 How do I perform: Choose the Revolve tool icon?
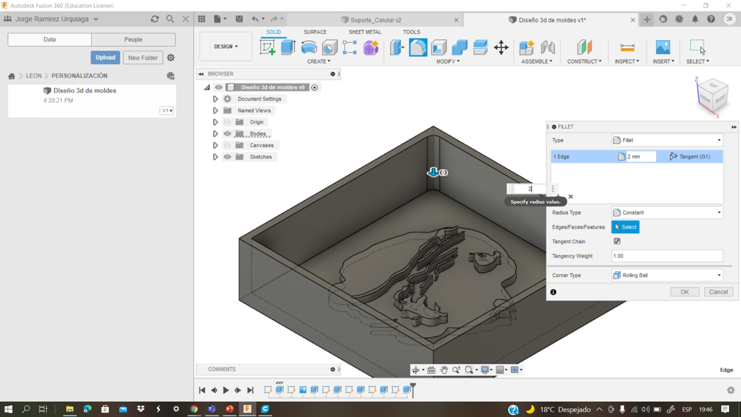(x=309, y=47)
